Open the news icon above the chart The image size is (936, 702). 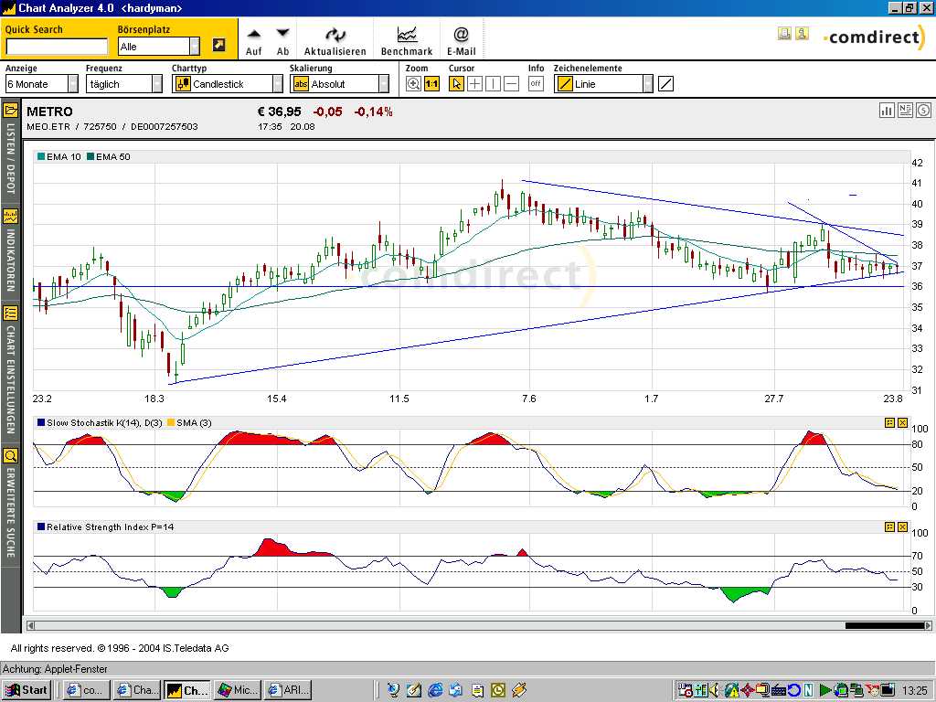click(905, 110)
